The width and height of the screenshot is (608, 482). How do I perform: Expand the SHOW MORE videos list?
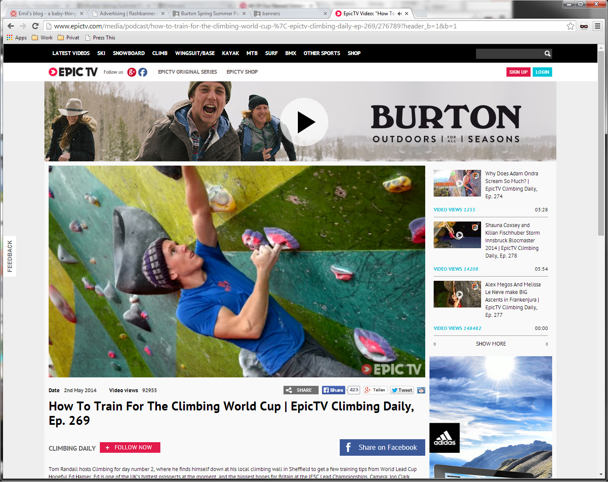coord(491,344)
